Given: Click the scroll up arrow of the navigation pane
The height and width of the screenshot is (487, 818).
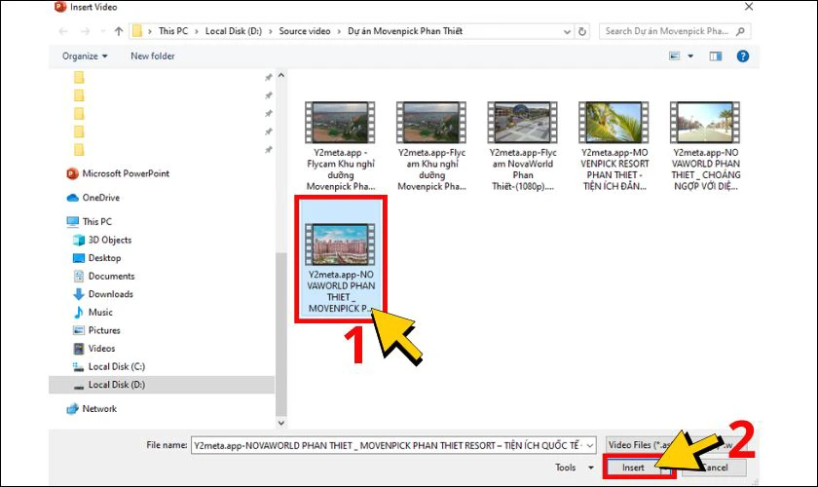Looking at the screenshot, I should pos(281,75).
